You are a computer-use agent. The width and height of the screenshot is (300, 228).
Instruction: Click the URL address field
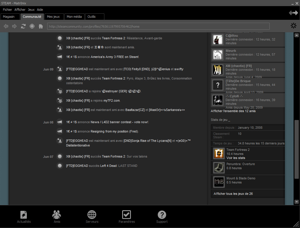click(158, 26)
